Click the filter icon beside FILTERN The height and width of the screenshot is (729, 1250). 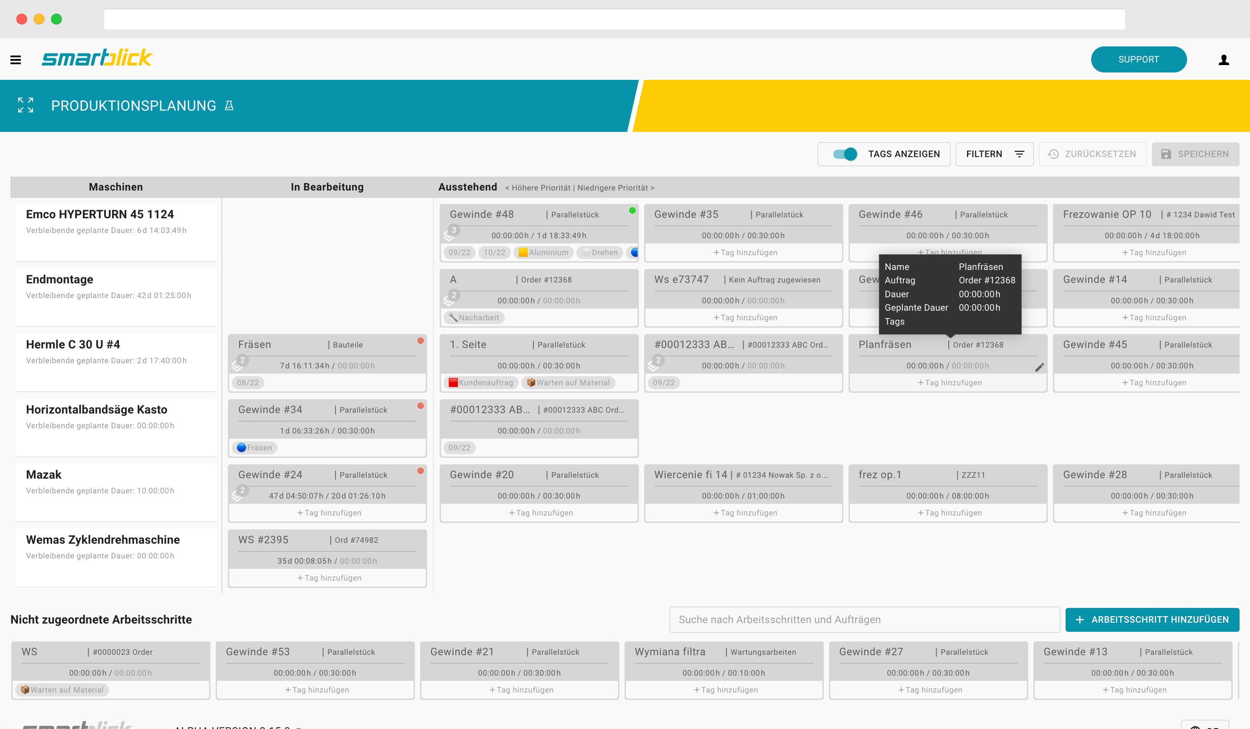[x=1020, y=154]
